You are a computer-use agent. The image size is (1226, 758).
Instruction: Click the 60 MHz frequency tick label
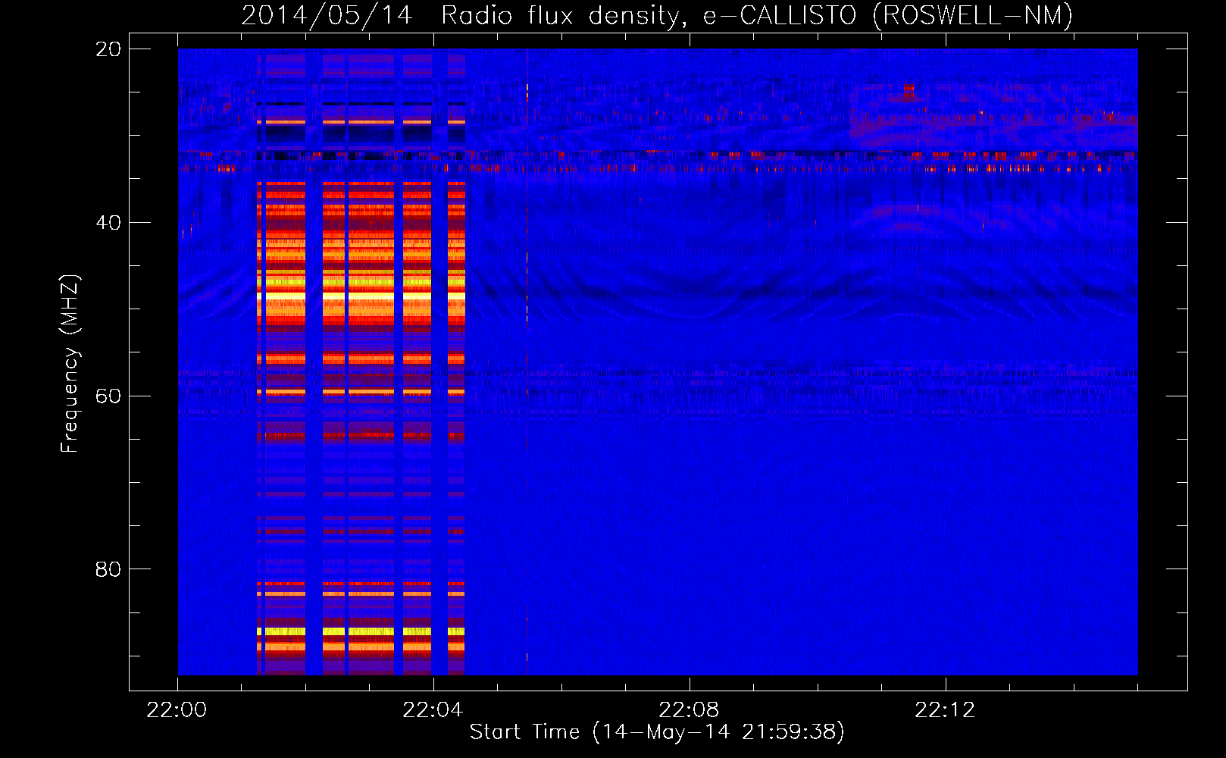pos(108,396)
